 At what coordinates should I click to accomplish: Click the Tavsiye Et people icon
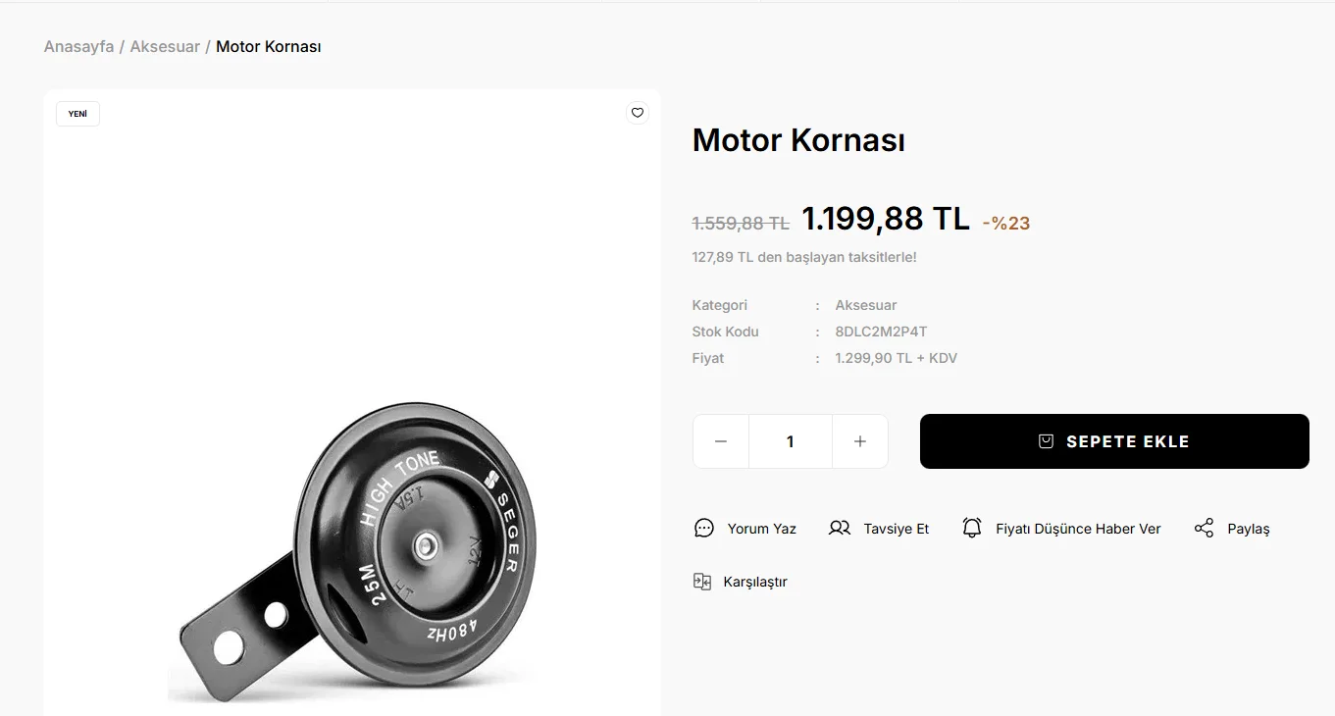(840, 529)
